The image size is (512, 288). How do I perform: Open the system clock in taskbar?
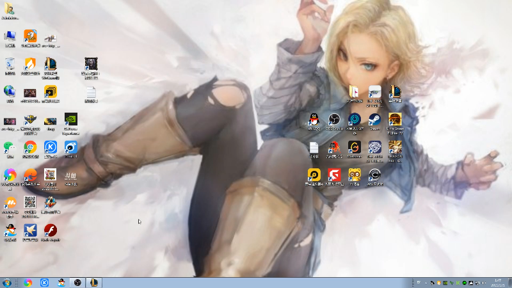tap(498, 283)
